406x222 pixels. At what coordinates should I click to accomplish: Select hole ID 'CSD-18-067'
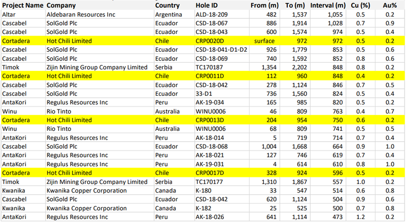[212, 23]
